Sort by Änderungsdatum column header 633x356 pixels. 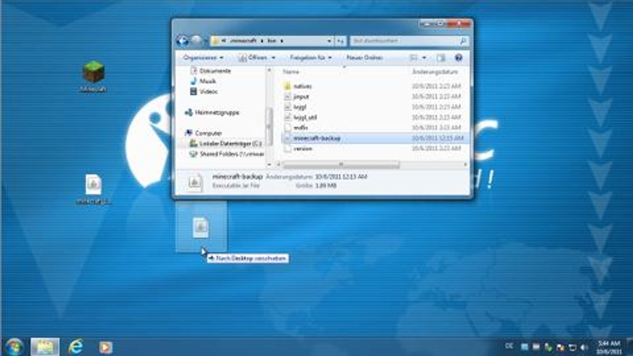click(435, 72)
